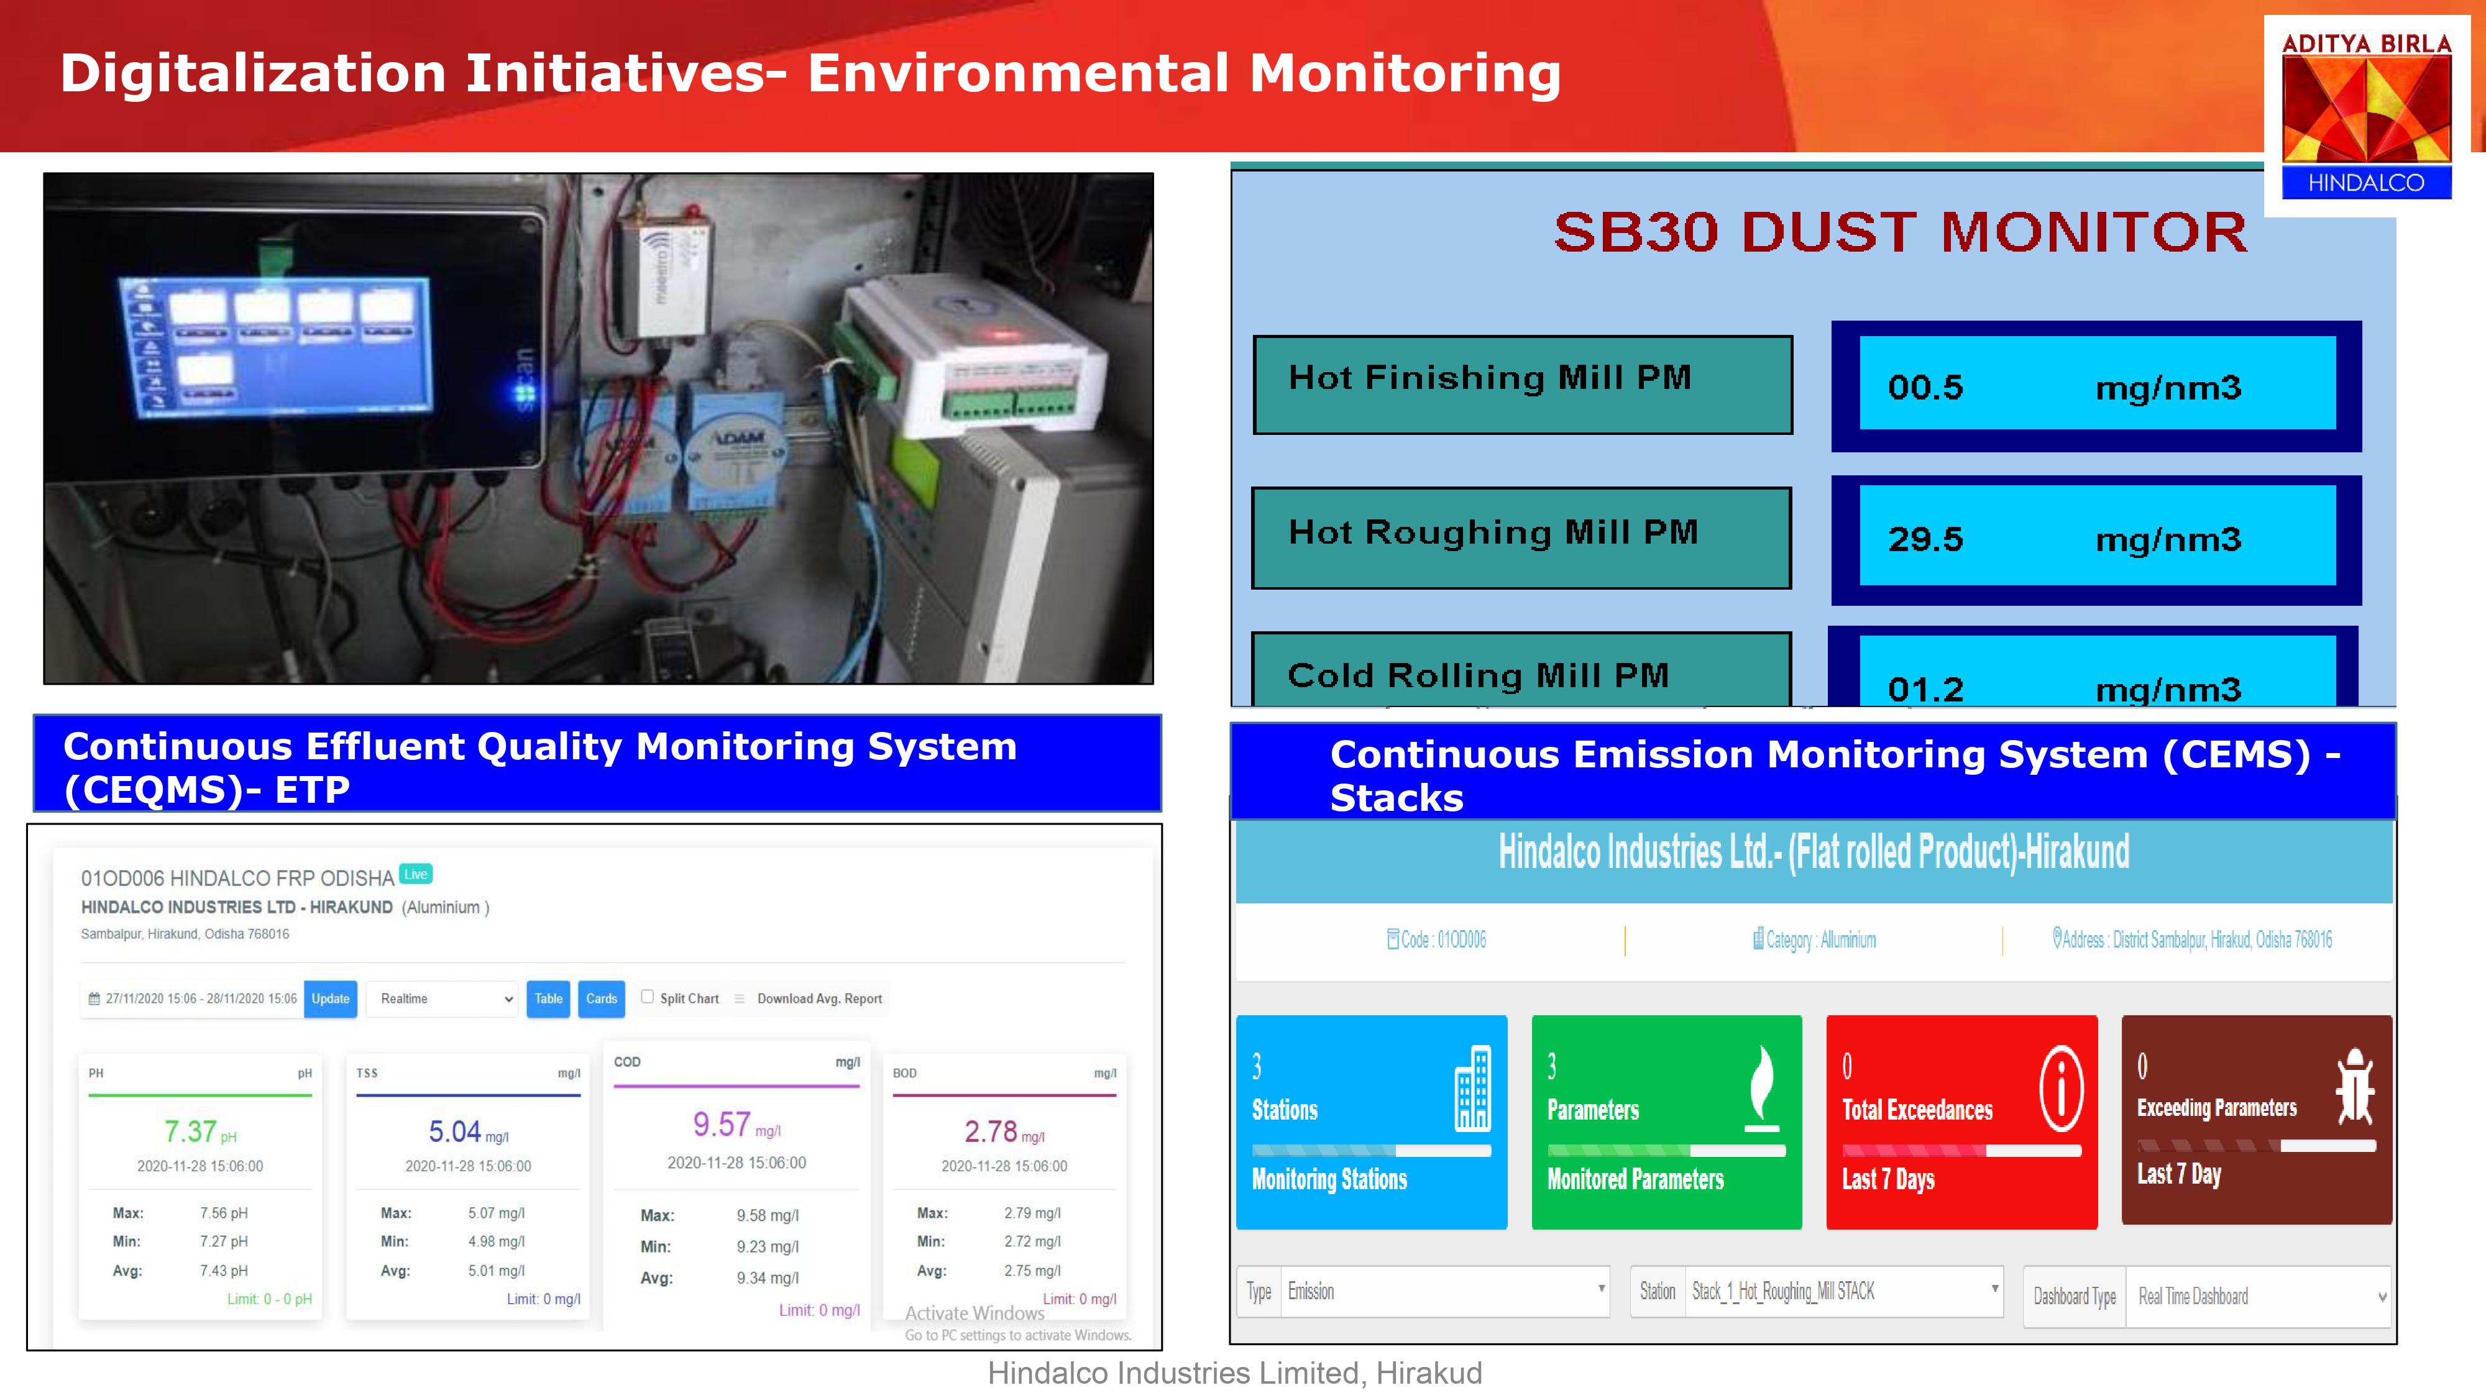Click the green Live badge
The width and height of the screenshot is (2486, 1398).
pos(416,874)
